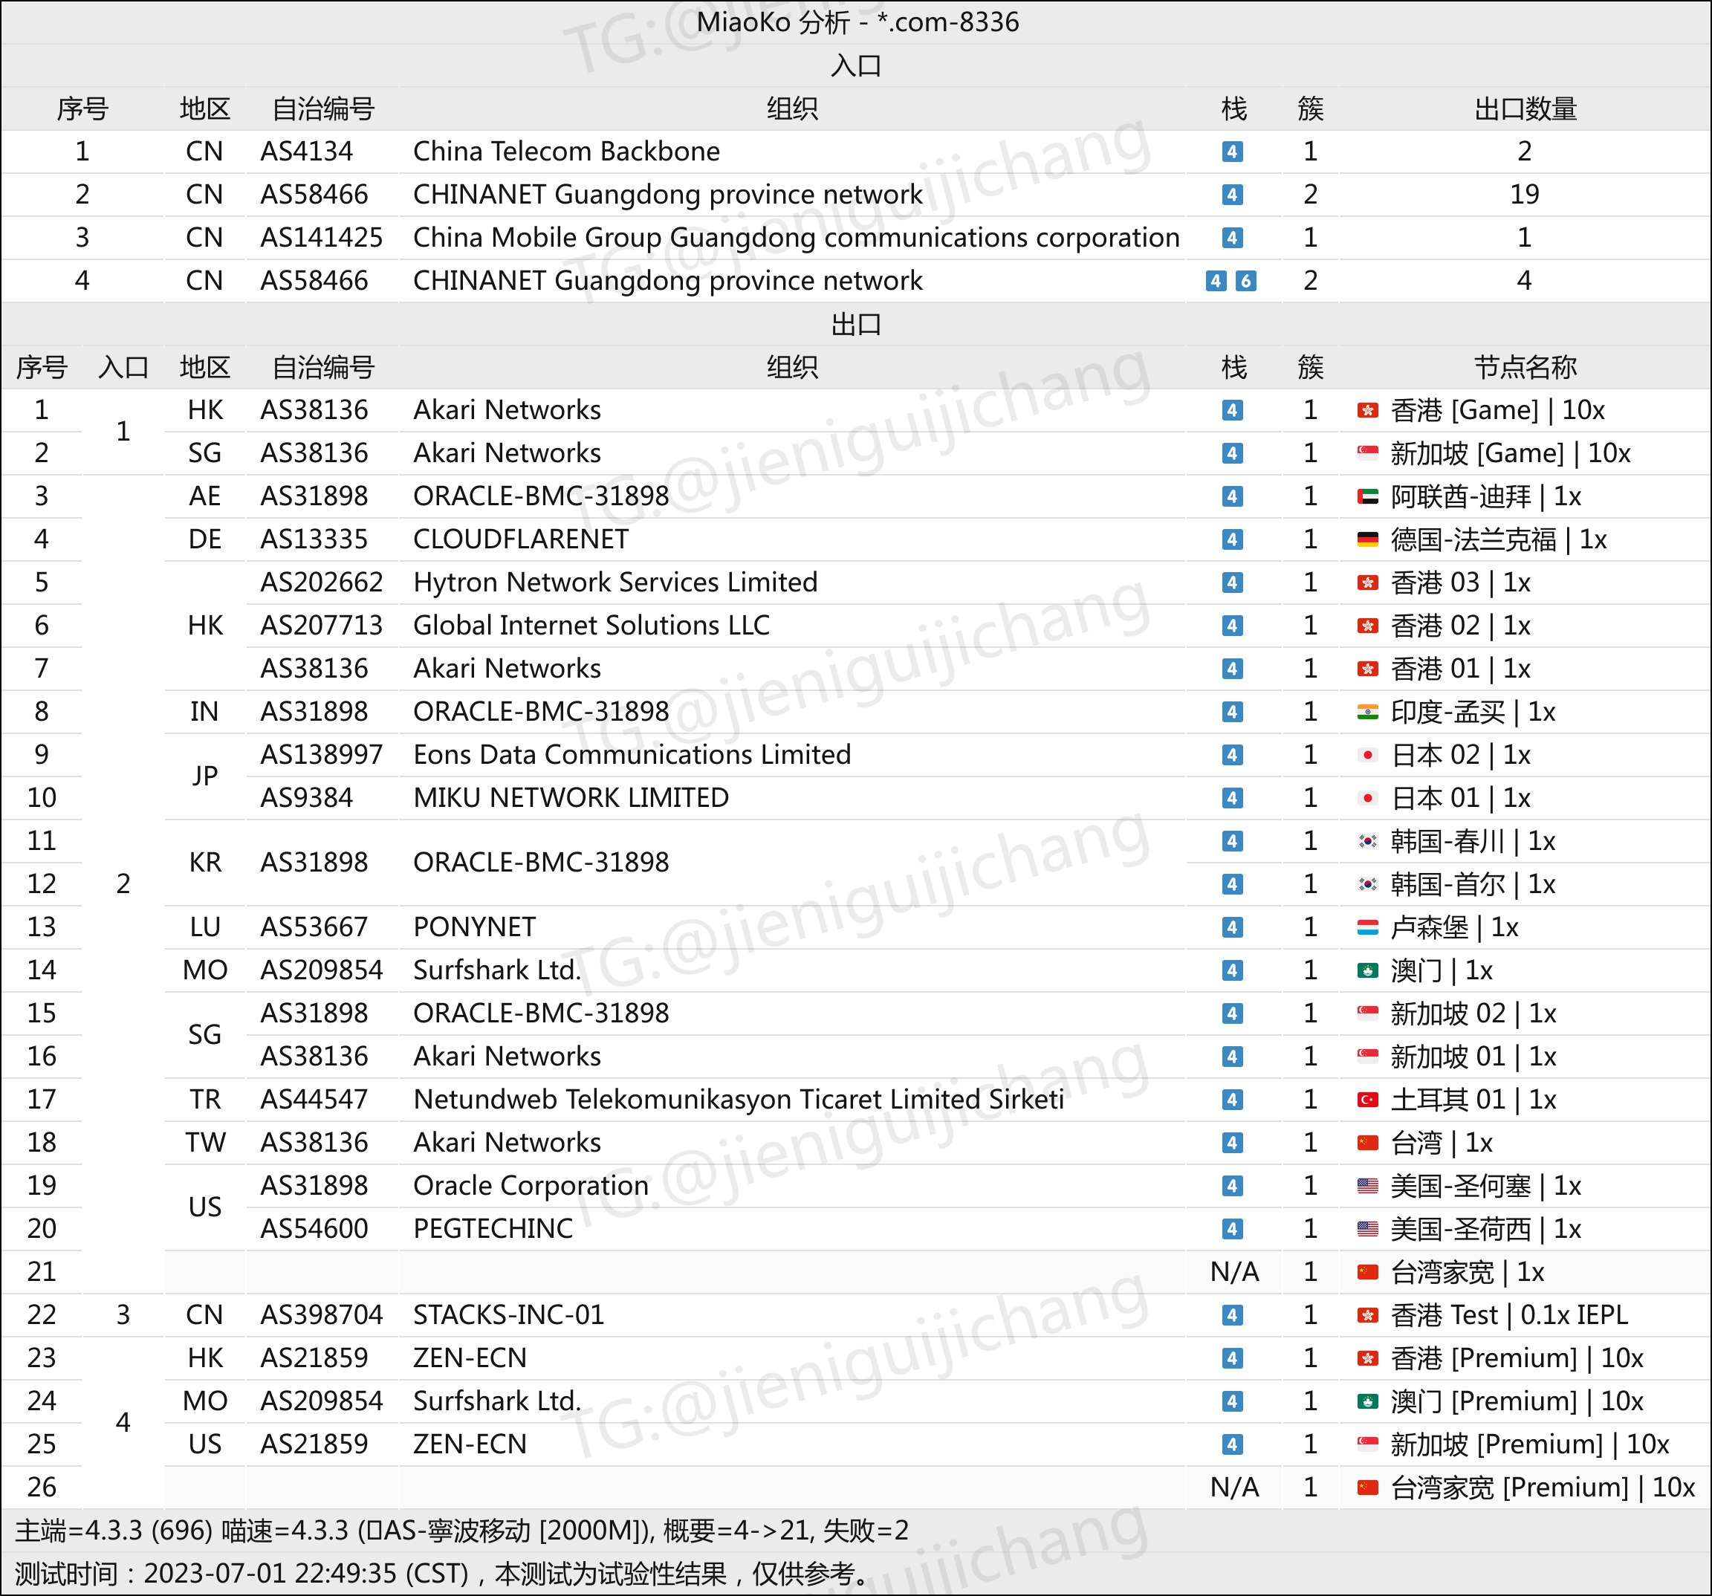Click the Japan flag beside 日本 02 | 1x
Screen dimensions: 1712x1596
click(x=1367, y=754)
